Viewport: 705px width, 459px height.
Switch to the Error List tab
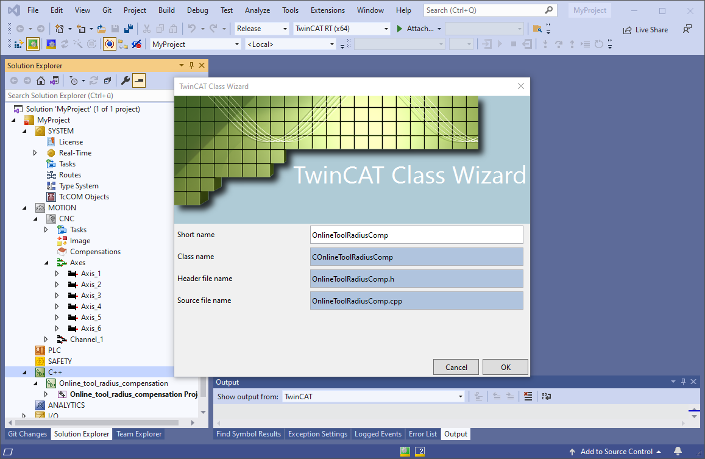click(423, 433)
